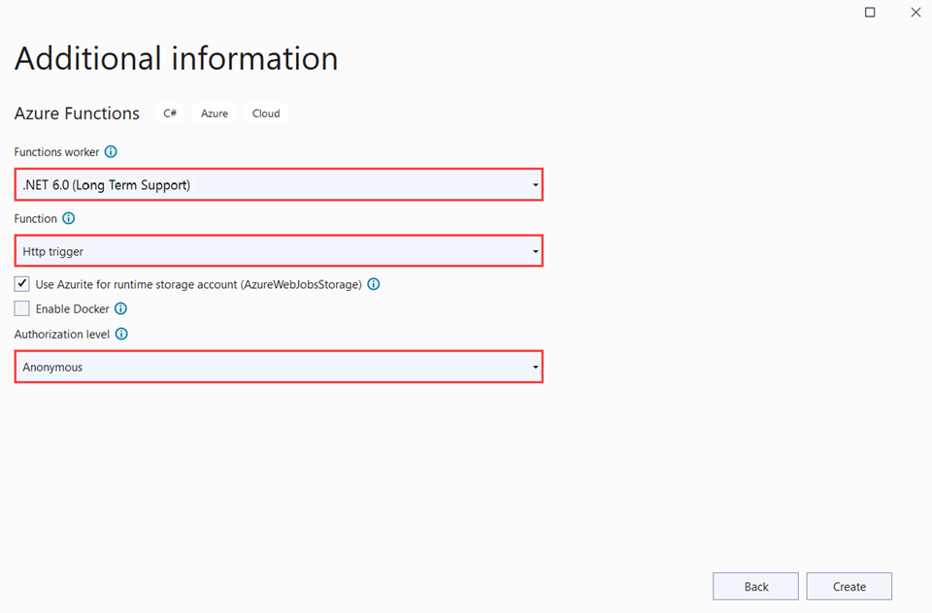Image resolution: width=932 pixels, height=613 pixels.
Task: Click the Cloud tag
Action: (266, 113)
